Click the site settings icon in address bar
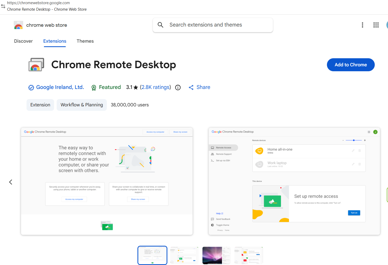388x265 pixels. coord(3,6)
